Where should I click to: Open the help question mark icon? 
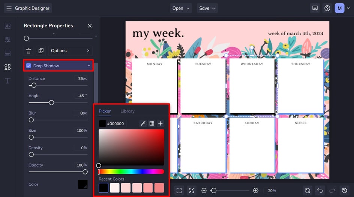327,8
